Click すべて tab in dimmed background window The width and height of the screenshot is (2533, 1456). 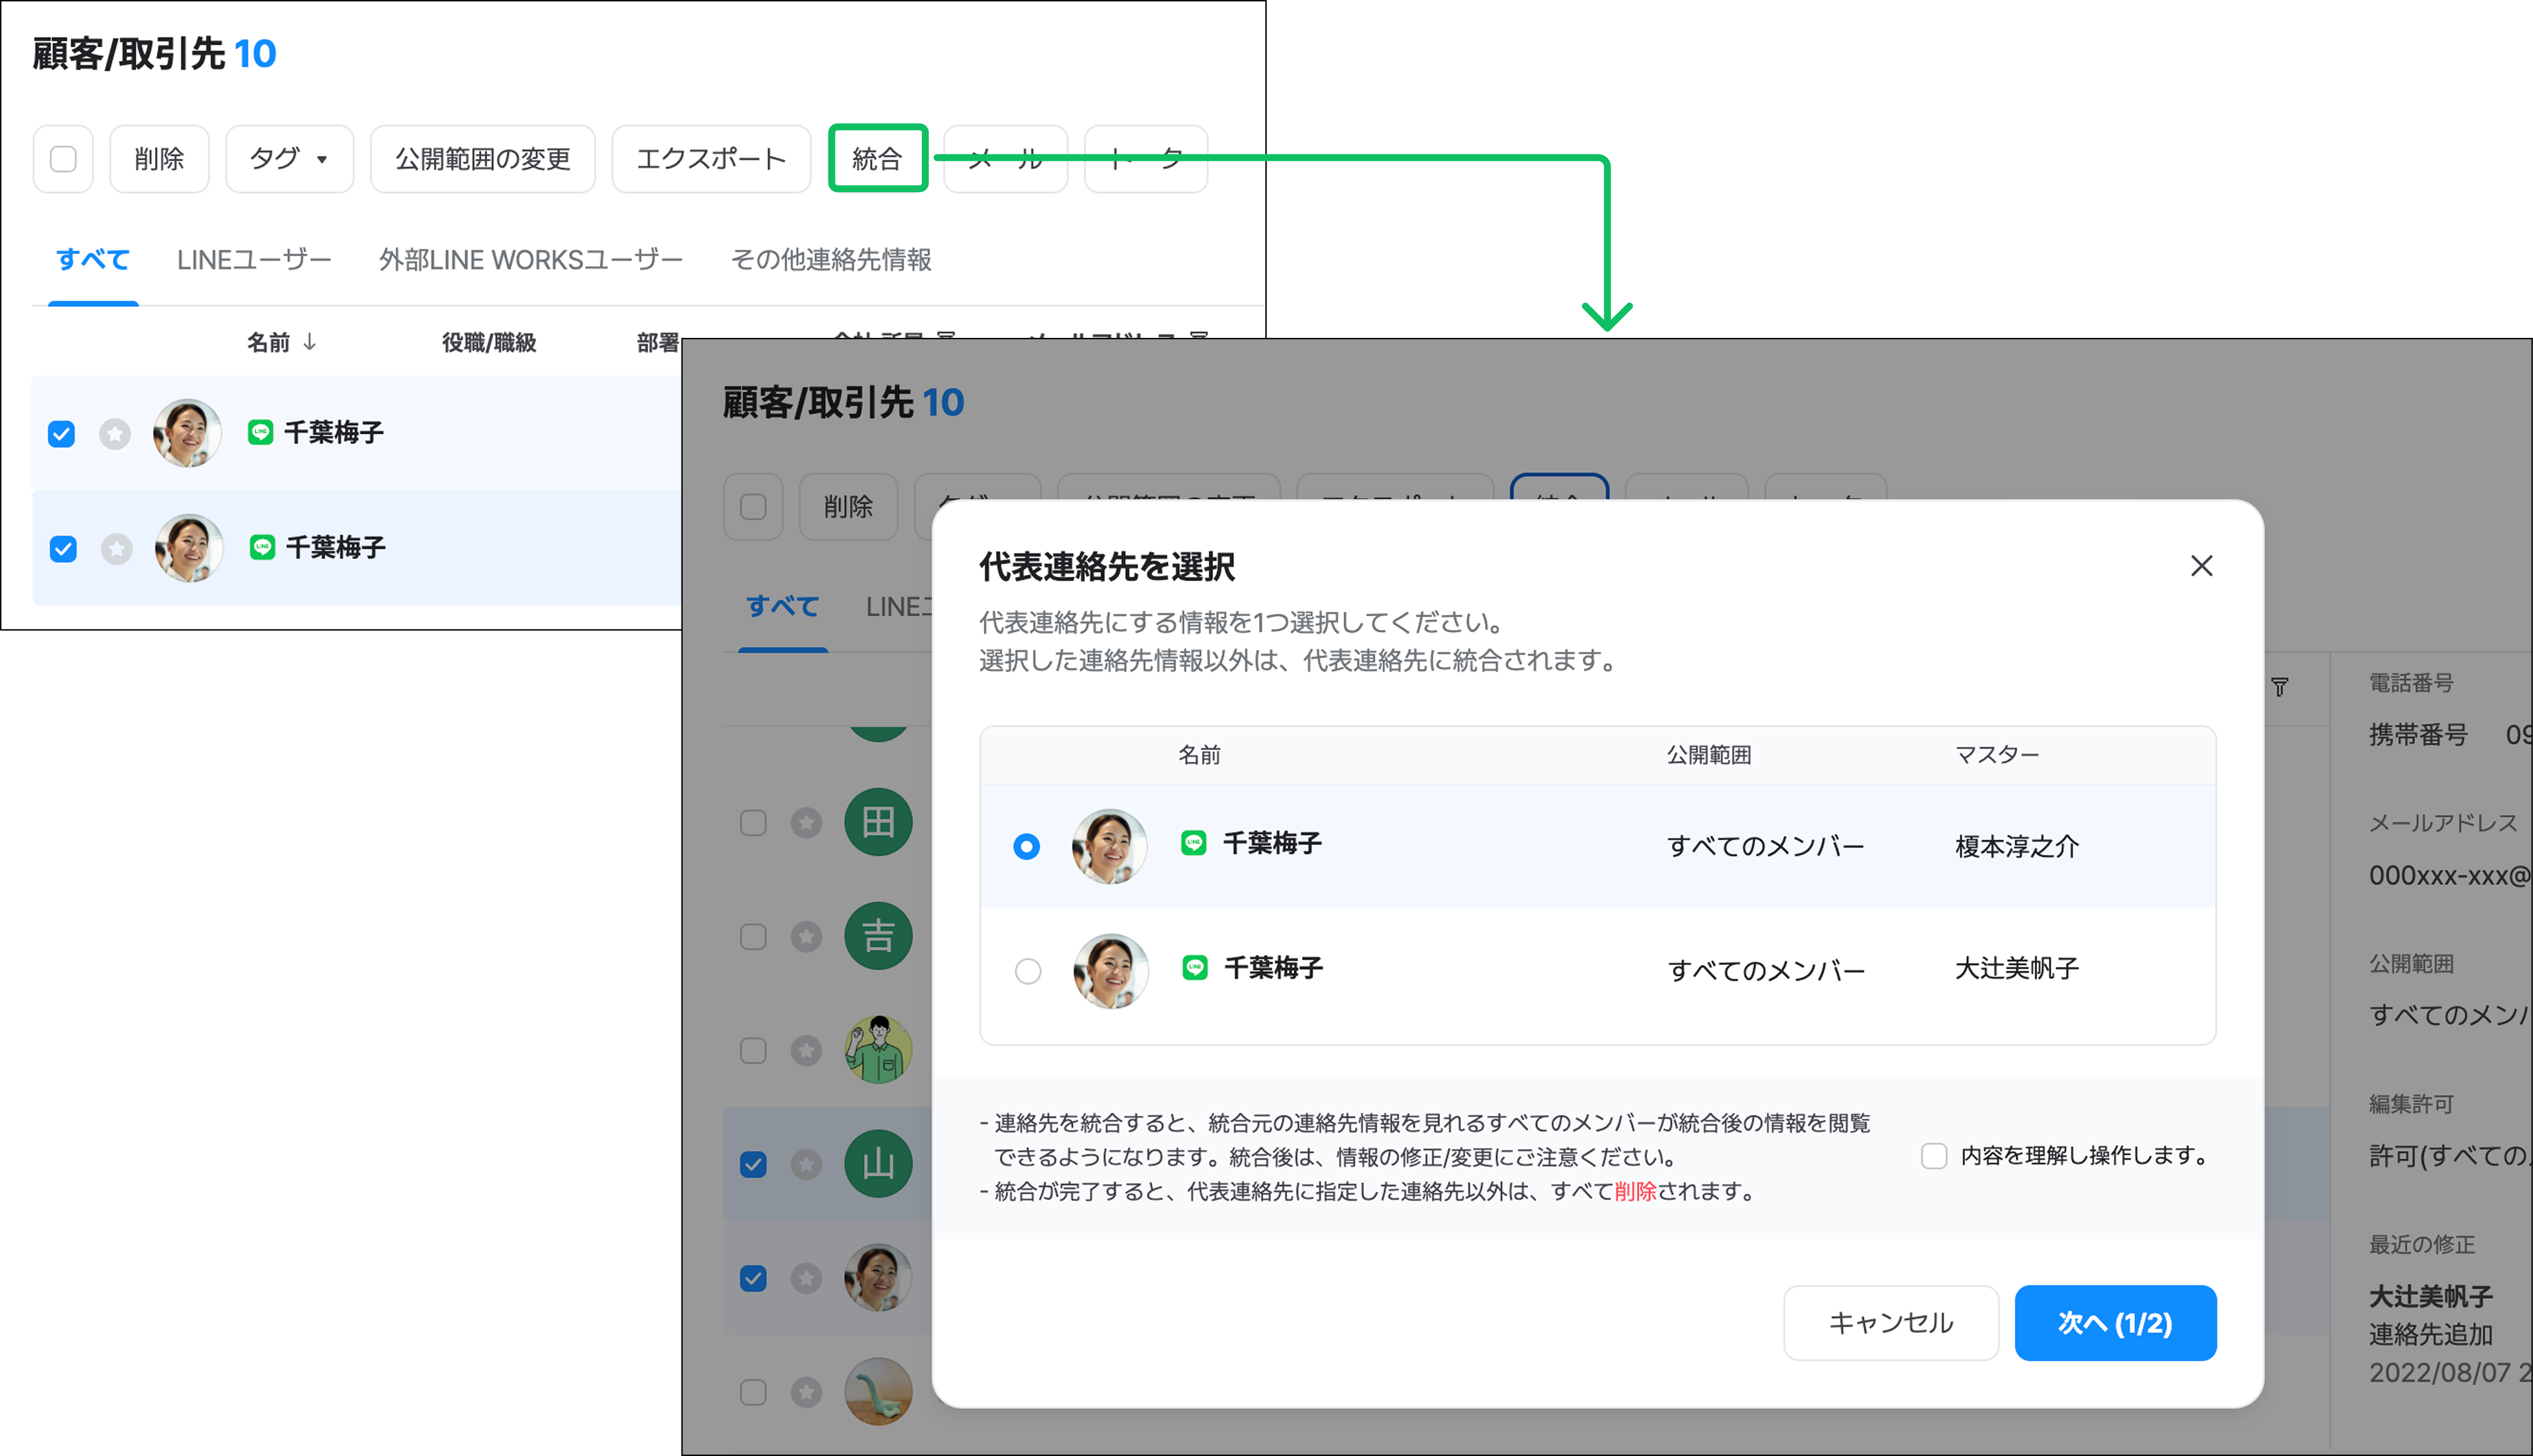coord(782,607)
